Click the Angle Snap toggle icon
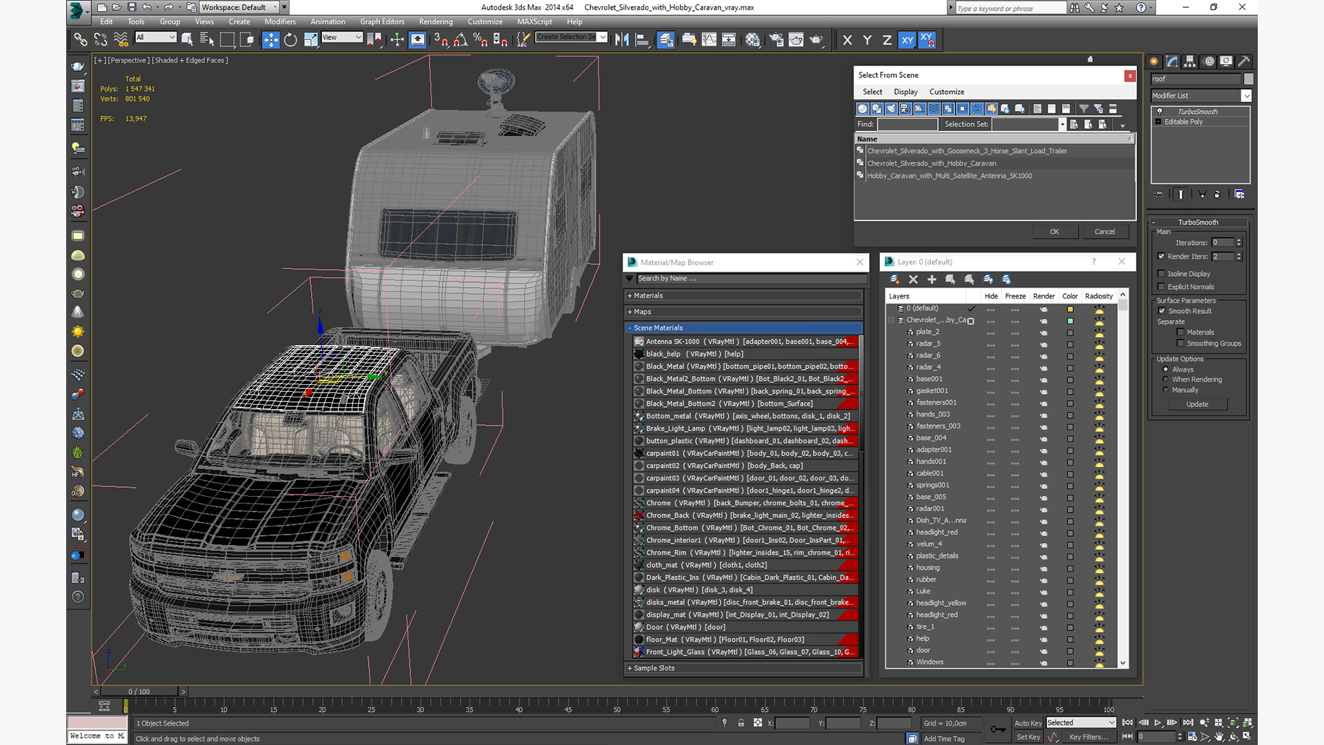1324x745 pixels. pos(461,40)
